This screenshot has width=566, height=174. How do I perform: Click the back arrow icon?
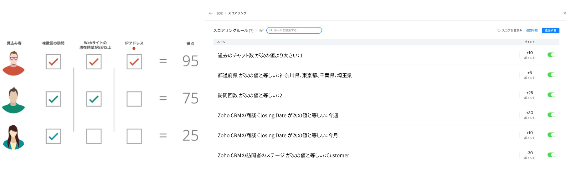coord(211,13)
